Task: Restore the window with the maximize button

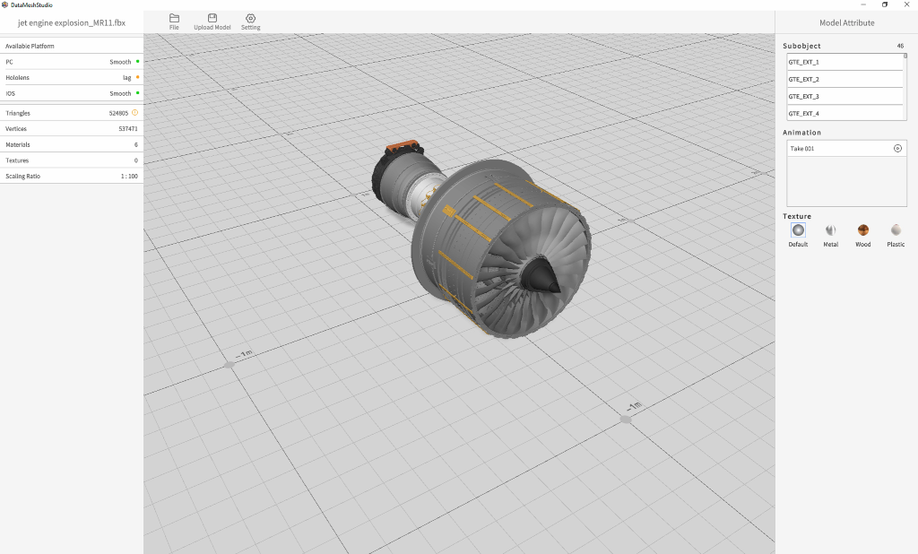Action: 885,4
